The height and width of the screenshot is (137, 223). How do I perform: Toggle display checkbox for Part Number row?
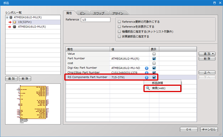[x=154, y=59]
